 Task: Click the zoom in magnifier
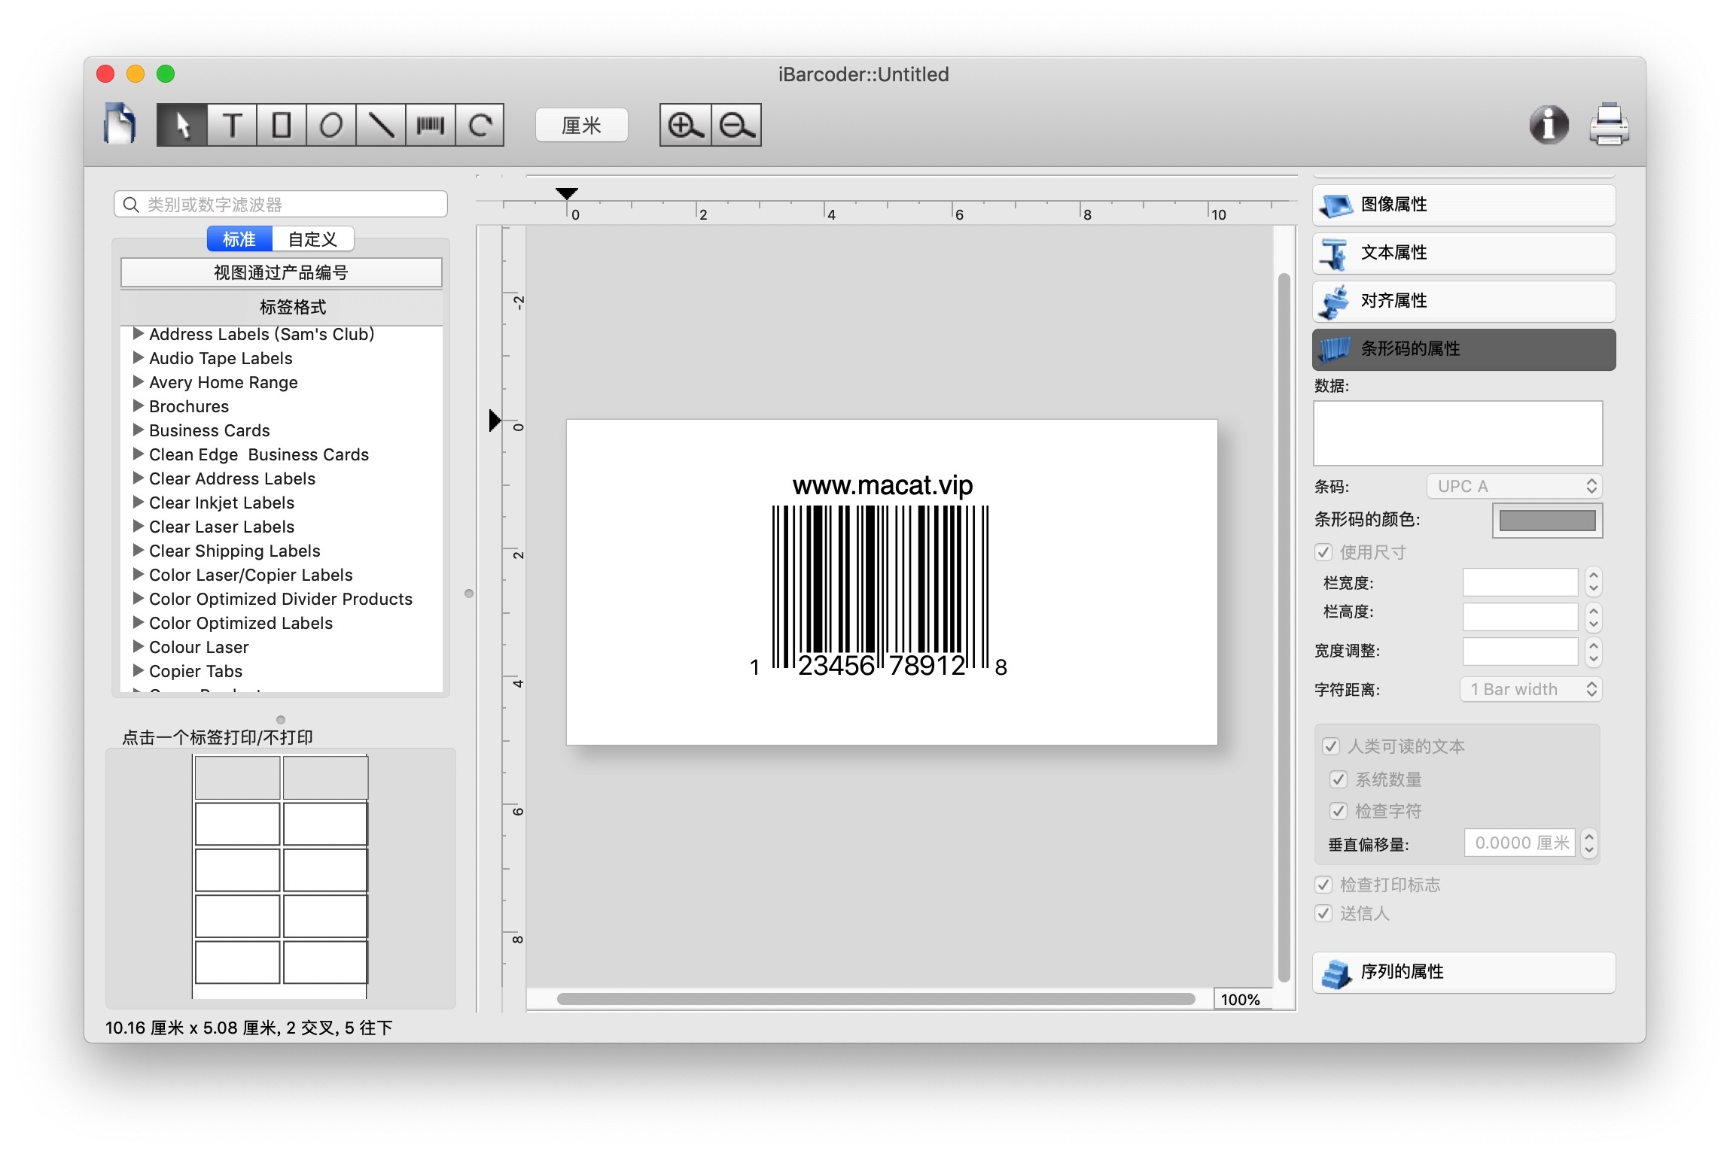pos(685,125)
